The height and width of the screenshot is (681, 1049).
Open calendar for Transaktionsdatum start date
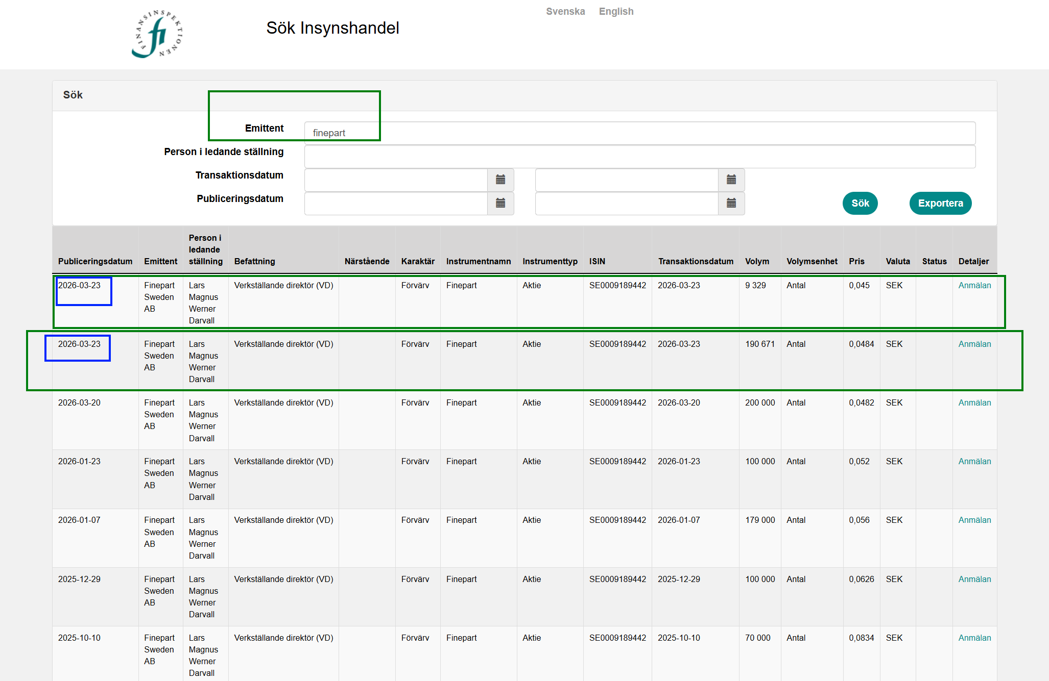tap(500, 180)
